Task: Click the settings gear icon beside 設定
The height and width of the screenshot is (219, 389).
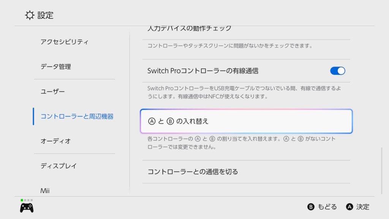Action: [x=29, y=15]
